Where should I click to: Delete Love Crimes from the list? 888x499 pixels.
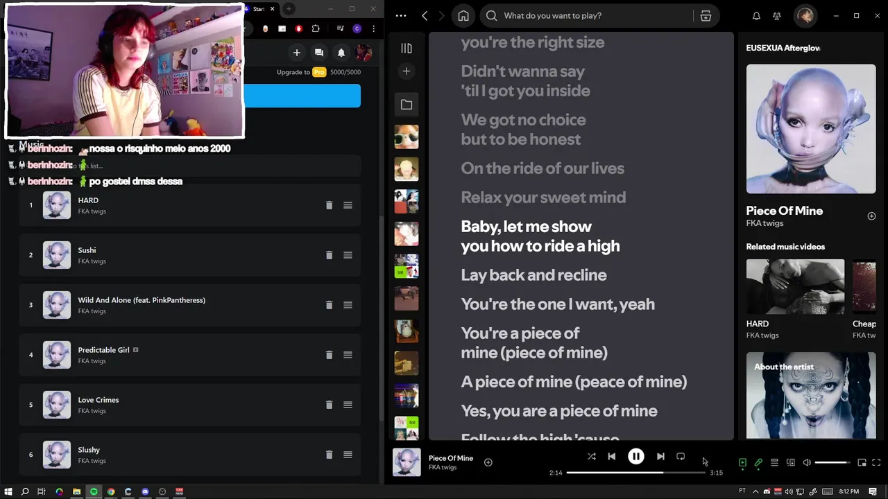(x=329, y=405)
